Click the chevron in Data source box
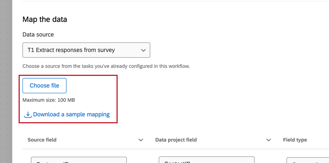Screen dimensions: 329x163 pyautogui.click(x=143, y=50)
